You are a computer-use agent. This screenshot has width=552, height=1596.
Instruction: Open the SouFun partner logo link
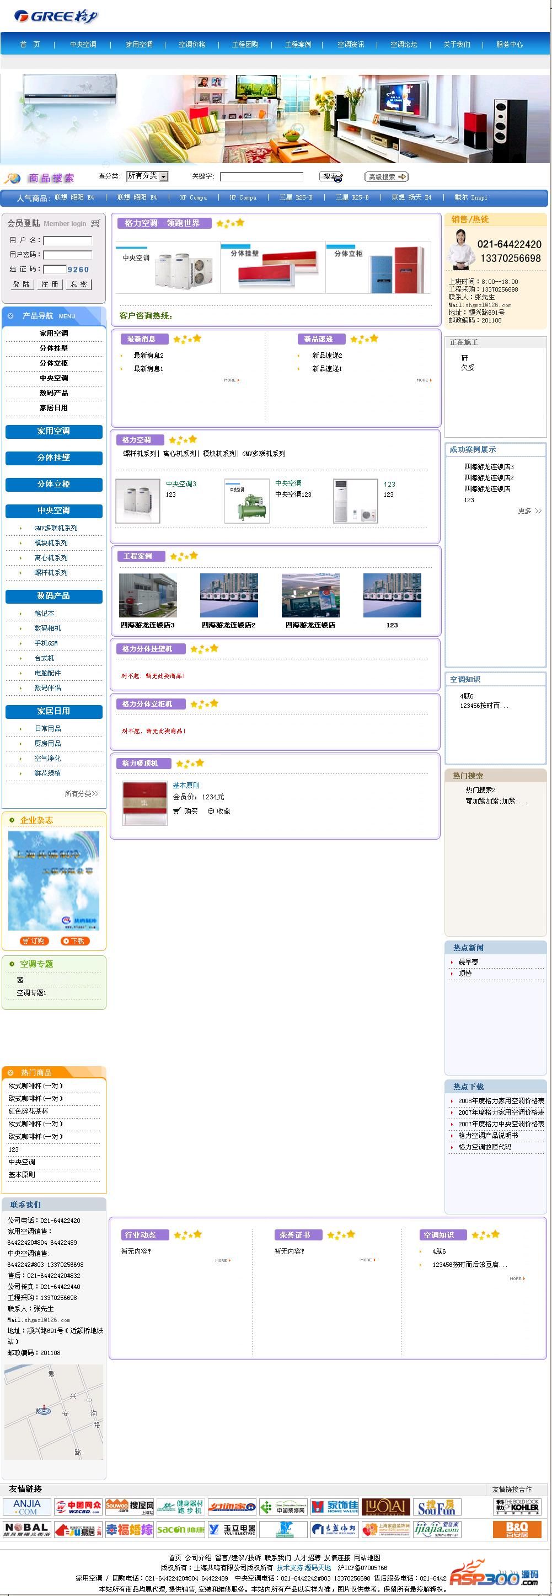[x=436, y=1507]
